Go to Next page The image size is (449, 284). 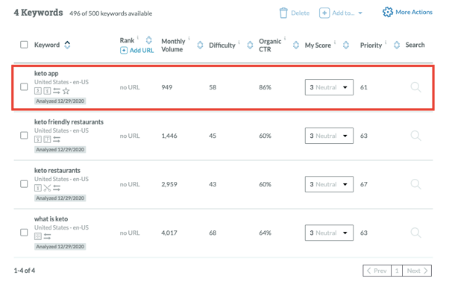coord(417,271)
